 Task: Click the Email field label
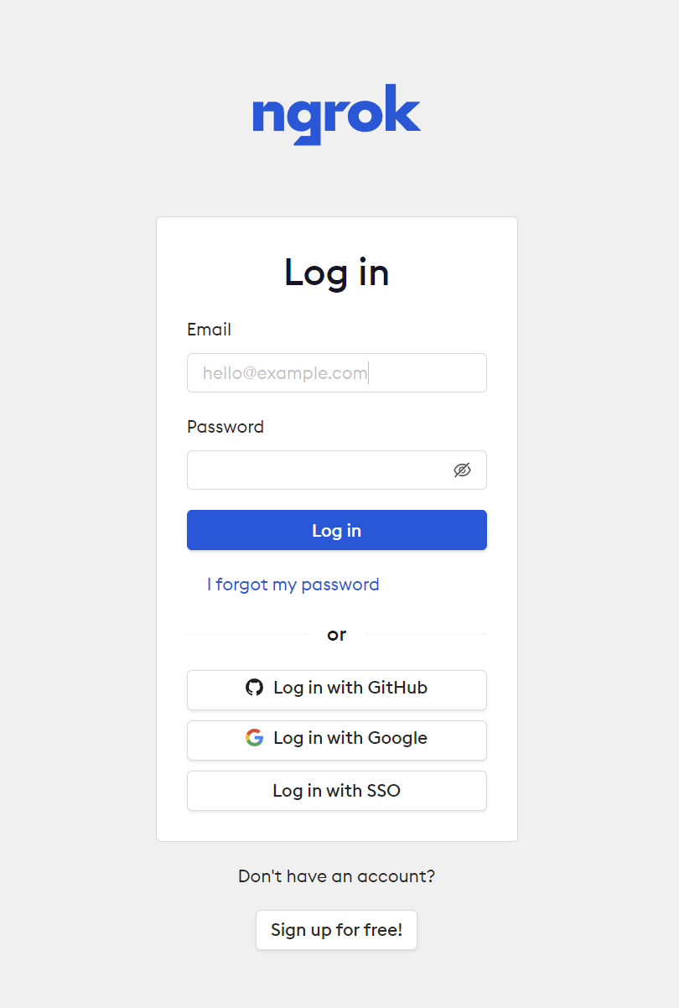click(x=209, y=330)
